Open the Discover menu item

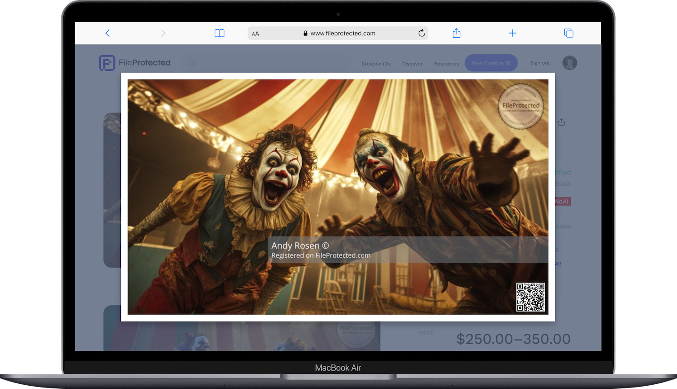pos(412,64)
